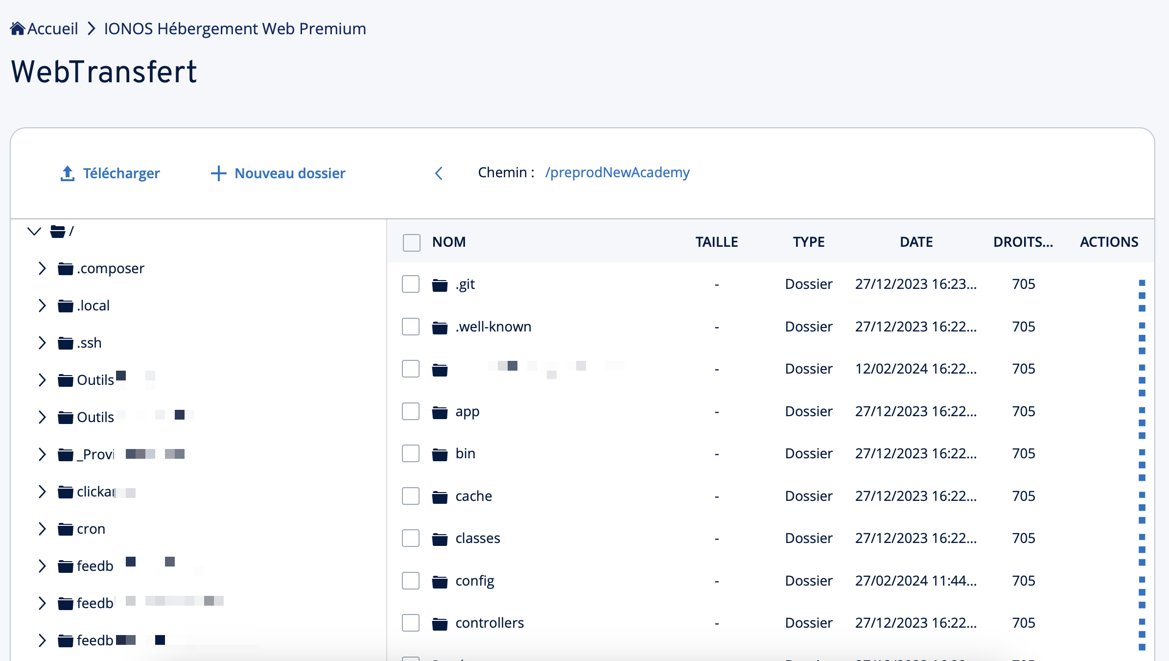Expand the .composer folder in the tree

(x=42, y=268)
